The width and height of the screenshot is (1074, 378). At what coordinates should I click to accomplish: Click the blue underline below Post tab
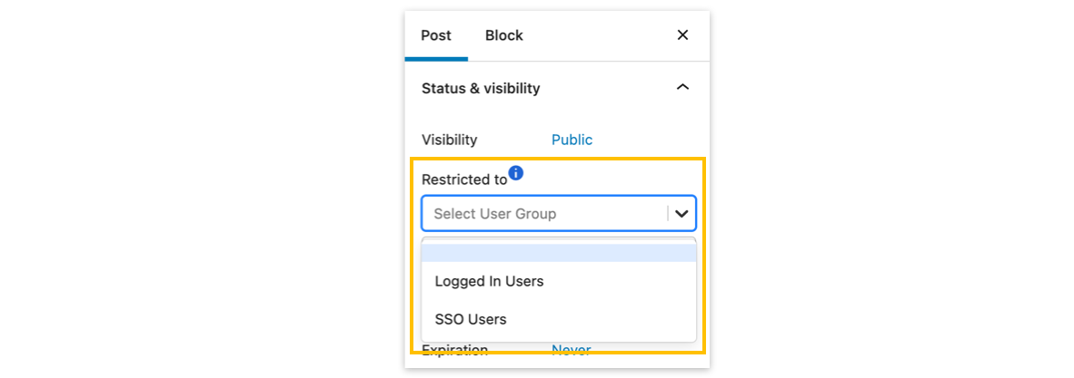point(436,59)
